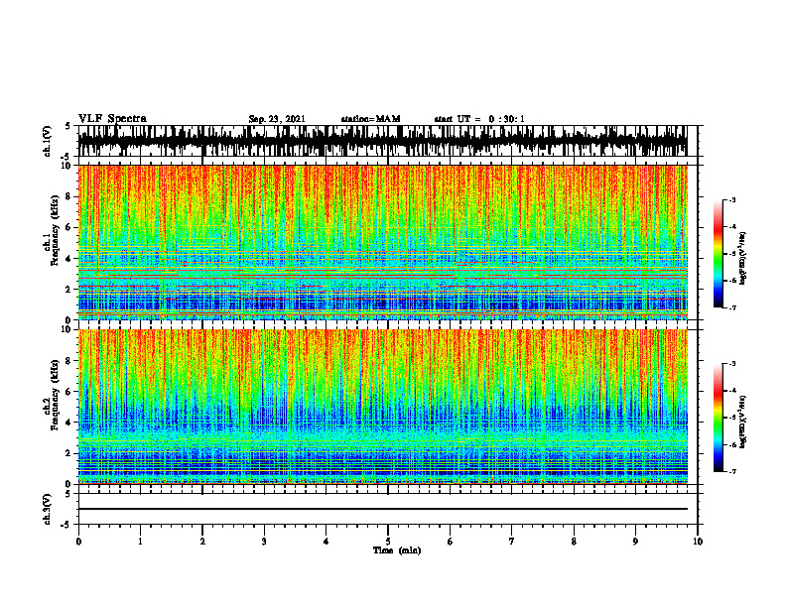Click time axis tick label "2"

click(202, 542)
